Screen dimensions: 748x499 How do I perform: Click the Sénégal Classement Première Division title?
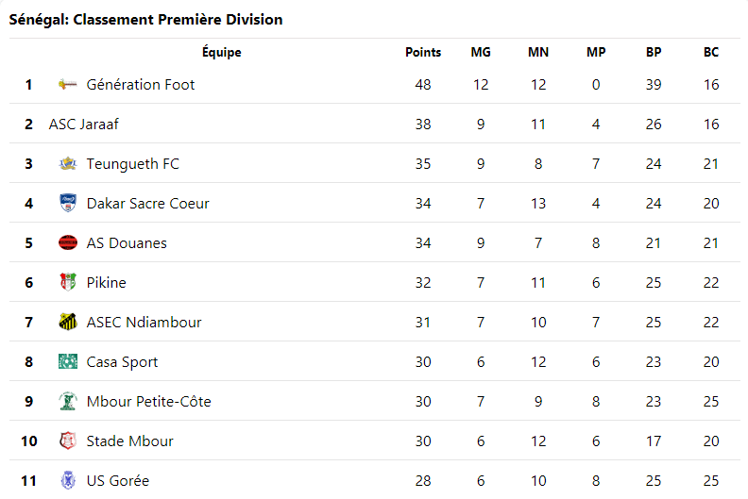[145, 20]
